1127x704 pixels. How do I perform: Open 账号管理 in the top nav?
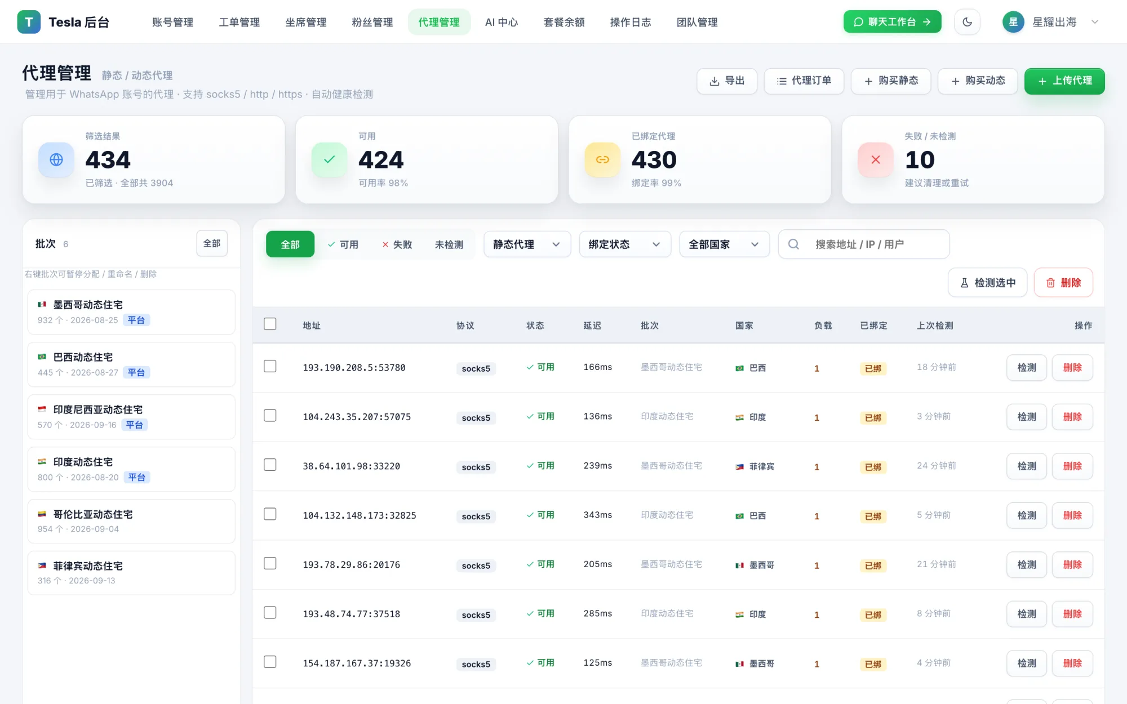(x=172, y=22)
